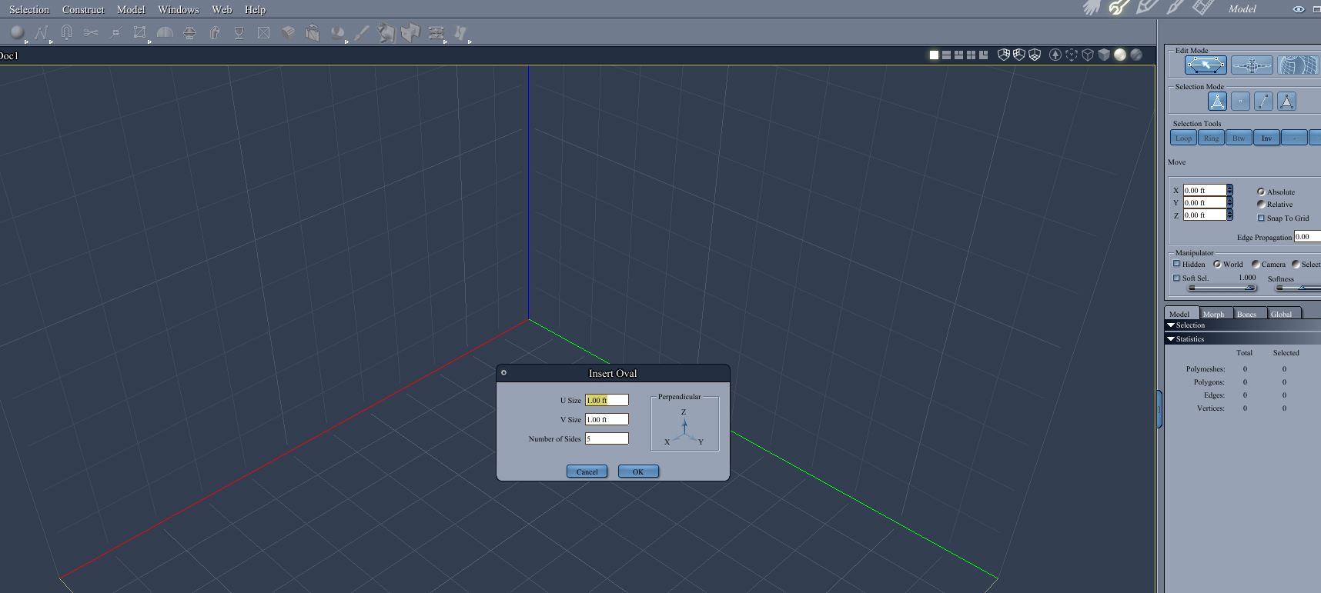Set single-pane viewport layout
The height and width of the screenshot is (593, 1321).
(934, 55)
